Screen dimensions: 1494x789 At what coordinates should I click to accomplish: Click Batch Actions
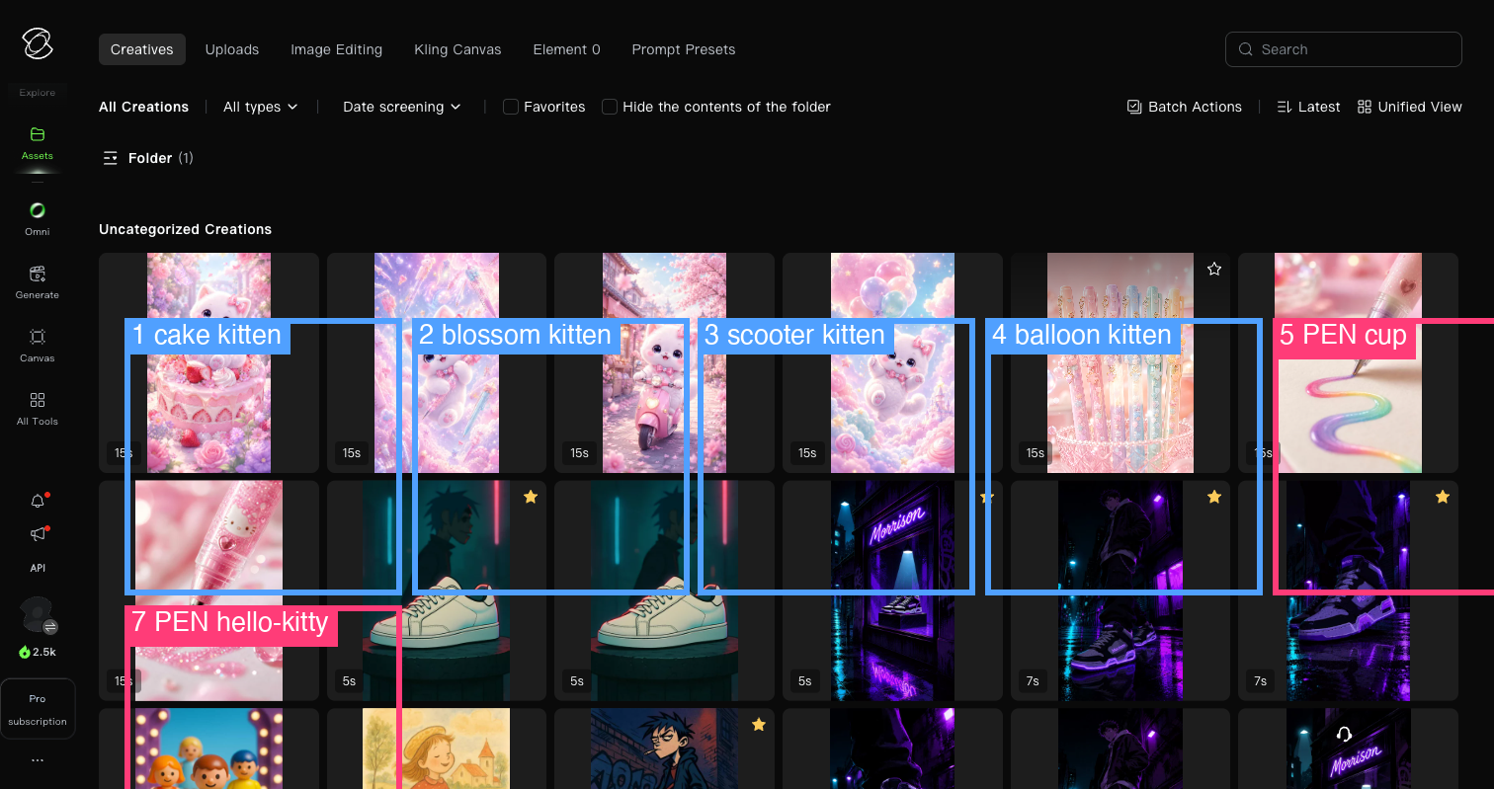click(1185, 107)
